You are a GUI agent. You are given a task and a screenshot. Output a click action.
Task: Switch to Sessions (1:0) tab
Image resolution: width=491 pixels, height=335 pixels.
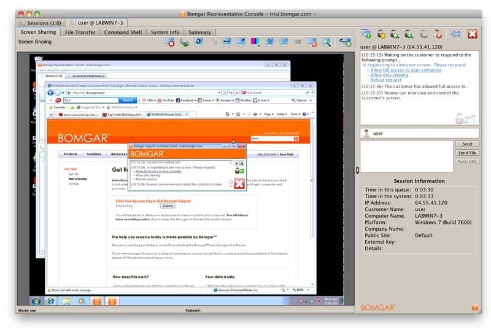41,23
